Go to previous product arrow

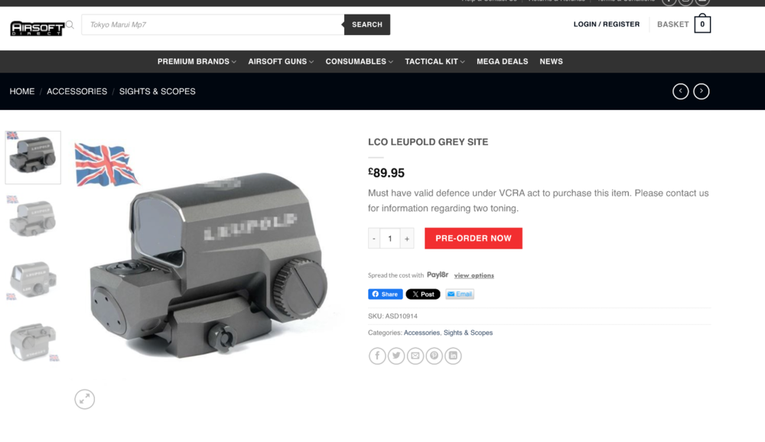pos(681,91)
